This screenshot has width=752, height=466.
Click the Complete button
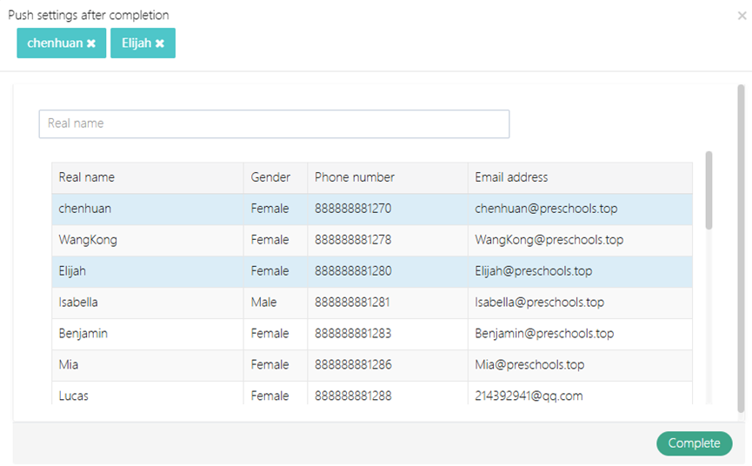tap(694, 443)
